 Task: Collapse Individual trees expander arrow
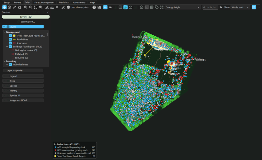(x=7, y=64)
